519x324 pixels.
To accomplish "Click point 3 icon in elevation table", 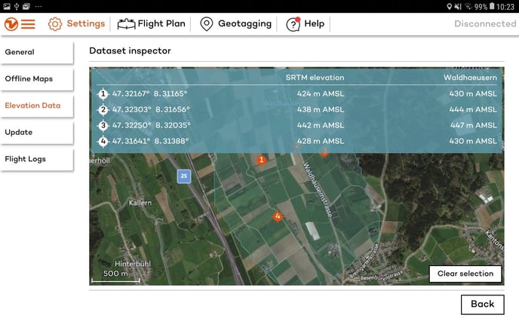I will (x=103, y=125).
